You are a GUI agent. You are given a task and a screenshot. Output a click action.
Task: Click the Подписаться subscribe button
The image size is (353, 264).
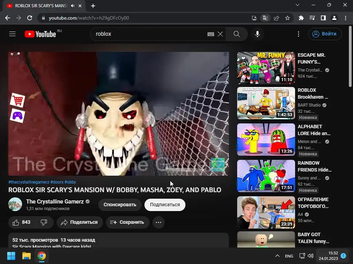pyautogui.click(x=165, y=205)
